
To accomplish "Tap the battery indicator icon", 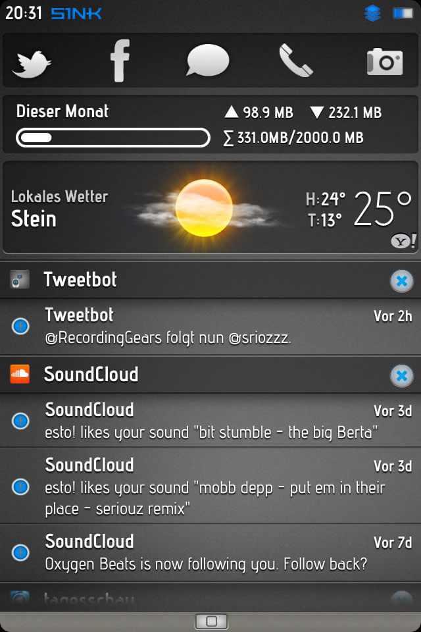I will coord(403,13).
